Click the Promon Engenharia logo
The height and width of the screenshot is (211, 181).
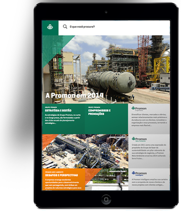click(x=139, y=108)
